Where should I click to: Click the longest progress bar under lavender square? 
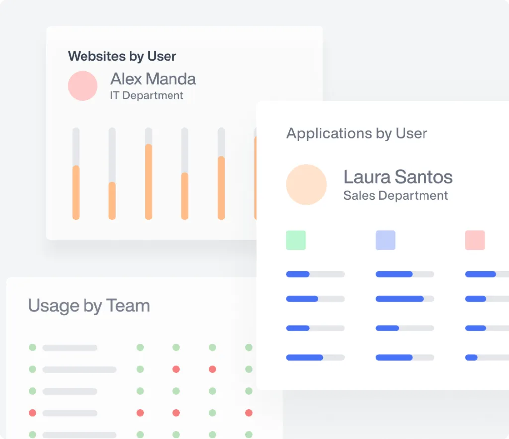coord(405,299)
